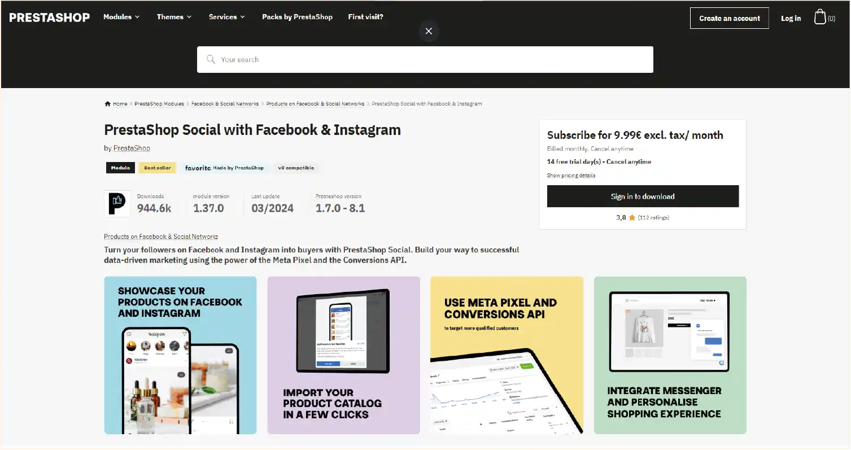Click the PrestaShop logo in the header
The height and width of the screenshot is (450, 851).
49,17
